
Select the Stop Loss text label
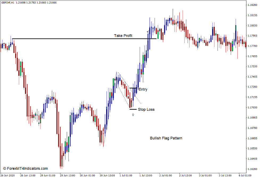coord(147,109)
